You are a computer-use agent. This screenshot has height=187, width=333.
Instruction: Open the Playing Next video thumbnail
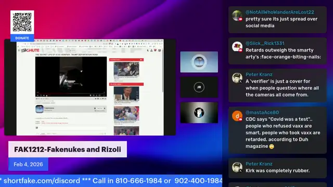[x=126, y=69]
